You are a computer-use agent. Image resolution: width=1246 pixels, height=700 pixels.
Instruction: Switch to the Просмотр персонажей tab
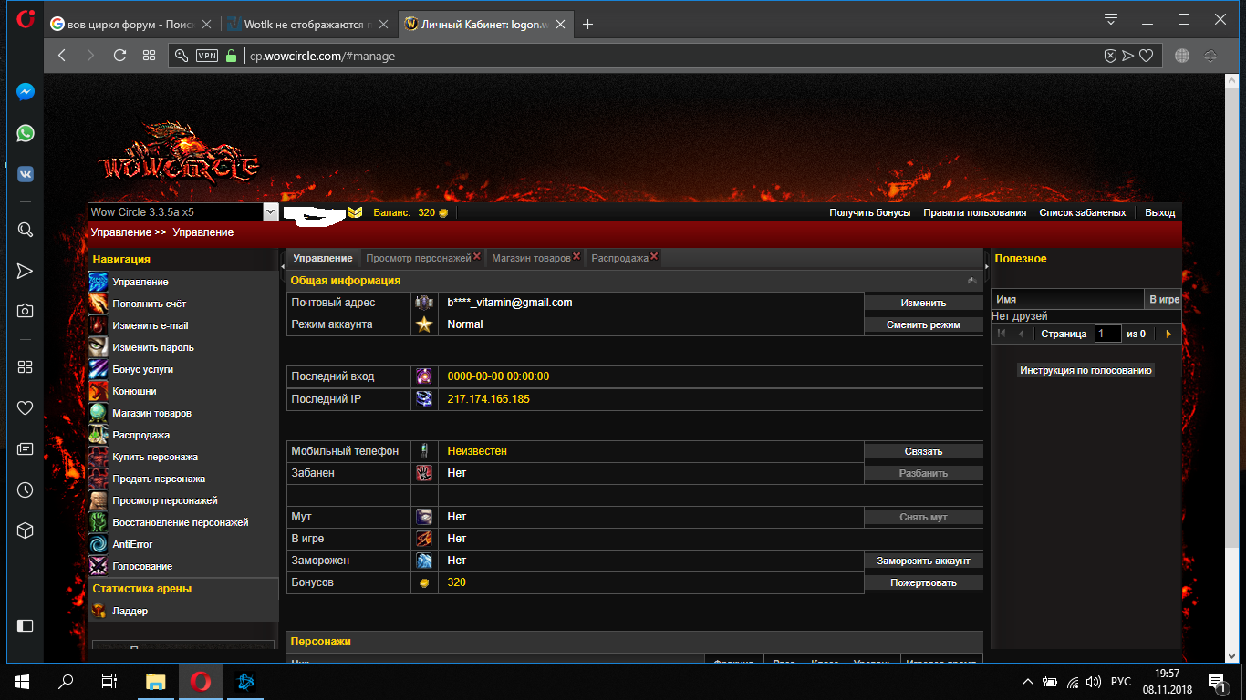click(418, 258)
